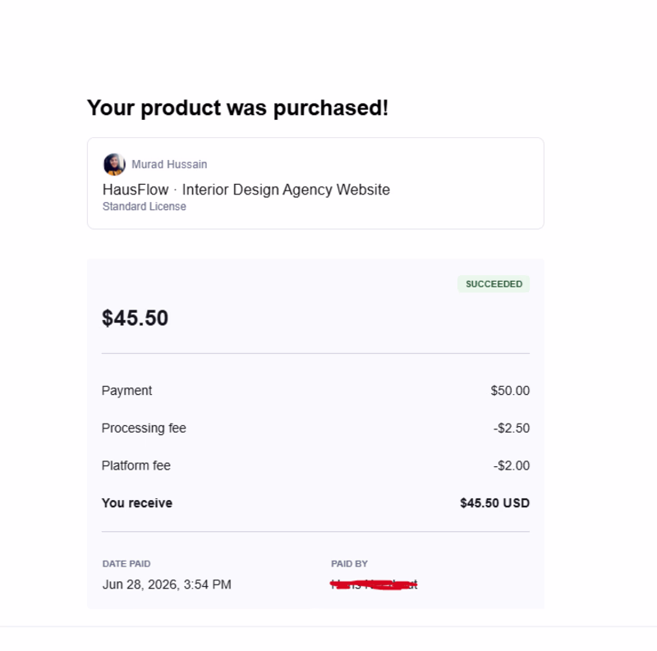The image size is (657, 651).
Task: Click the -$2.00 platform fee value
Action: [x=511, y=465]
